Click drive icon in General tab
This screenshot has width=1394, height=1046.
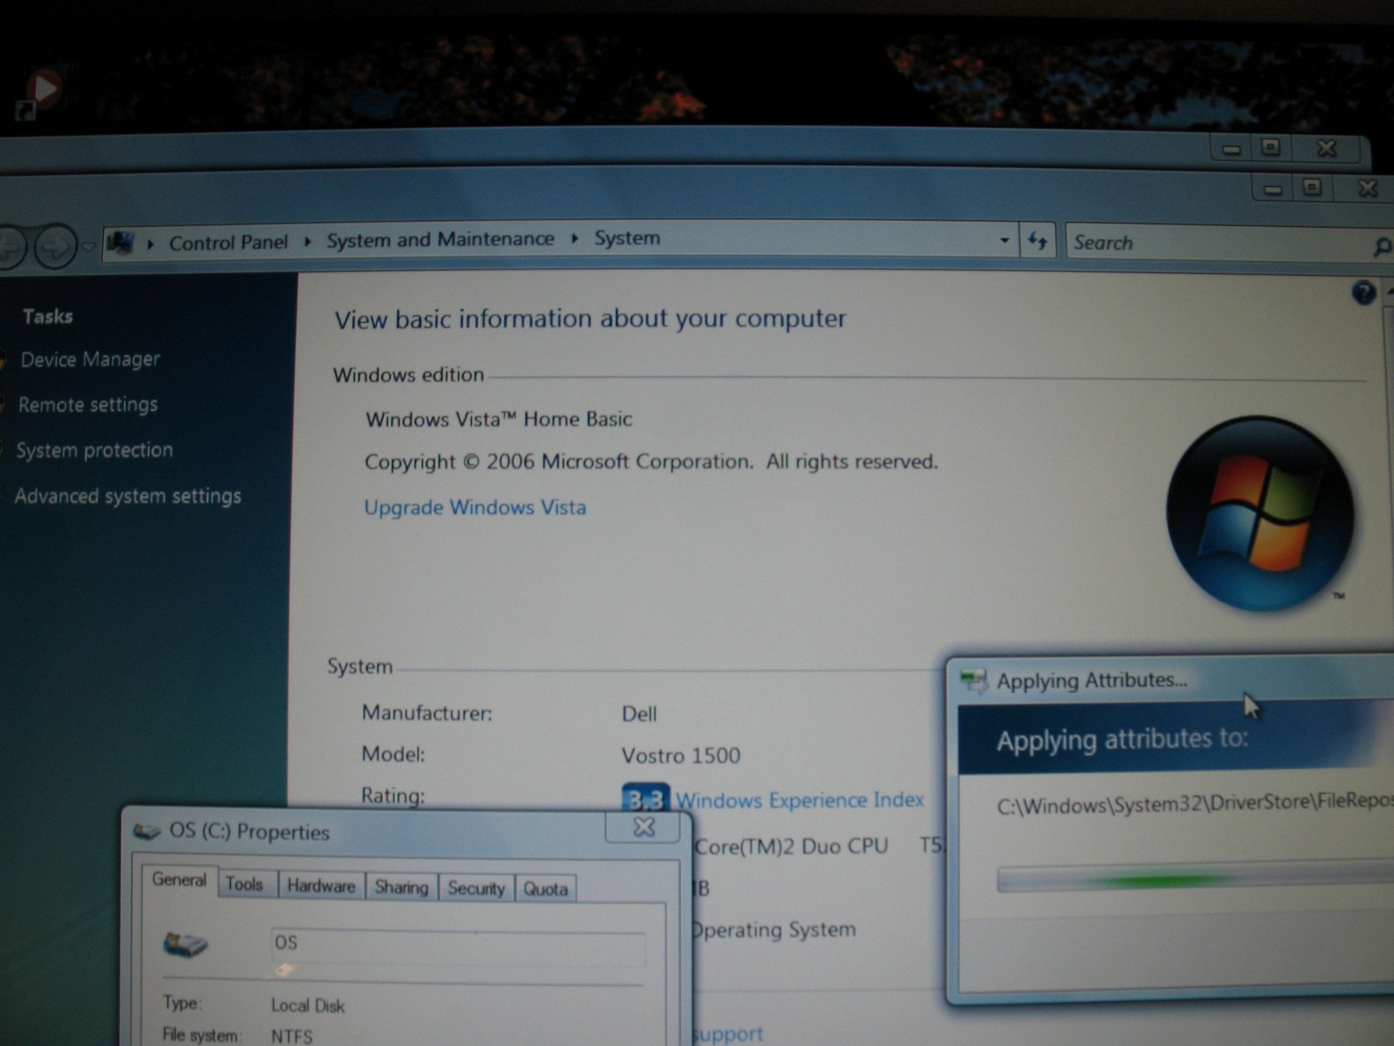click(x=185, y=946)
